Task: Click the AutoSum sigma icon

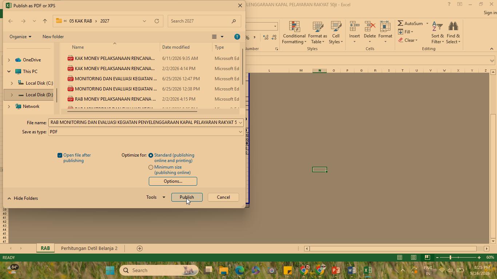Action: point(401,23)
